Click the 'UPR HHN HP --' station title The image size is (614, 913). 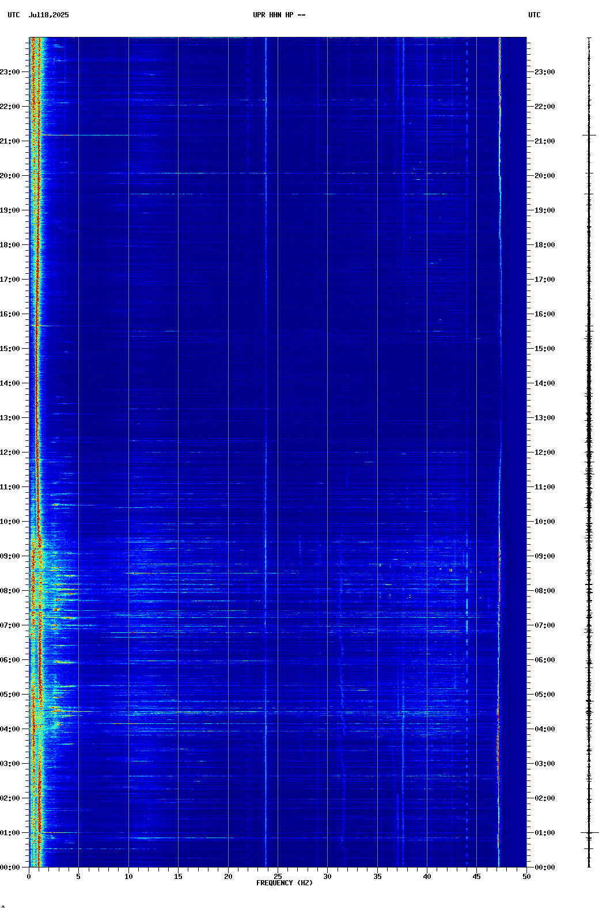(279, 15)
